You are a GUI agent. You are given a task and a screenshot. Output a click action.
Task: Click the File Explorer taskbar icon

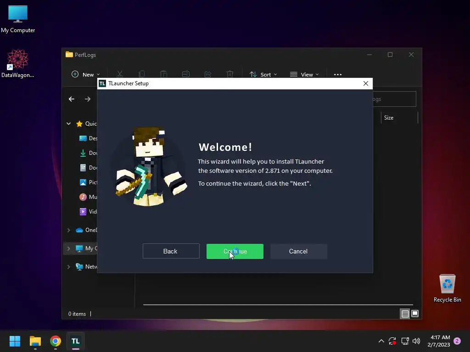click(35, 341)
